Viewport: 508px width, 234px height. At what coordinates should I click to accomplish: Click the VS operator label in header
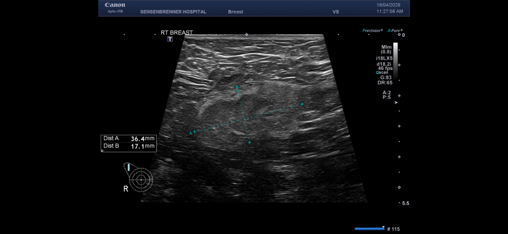[336, 11]
